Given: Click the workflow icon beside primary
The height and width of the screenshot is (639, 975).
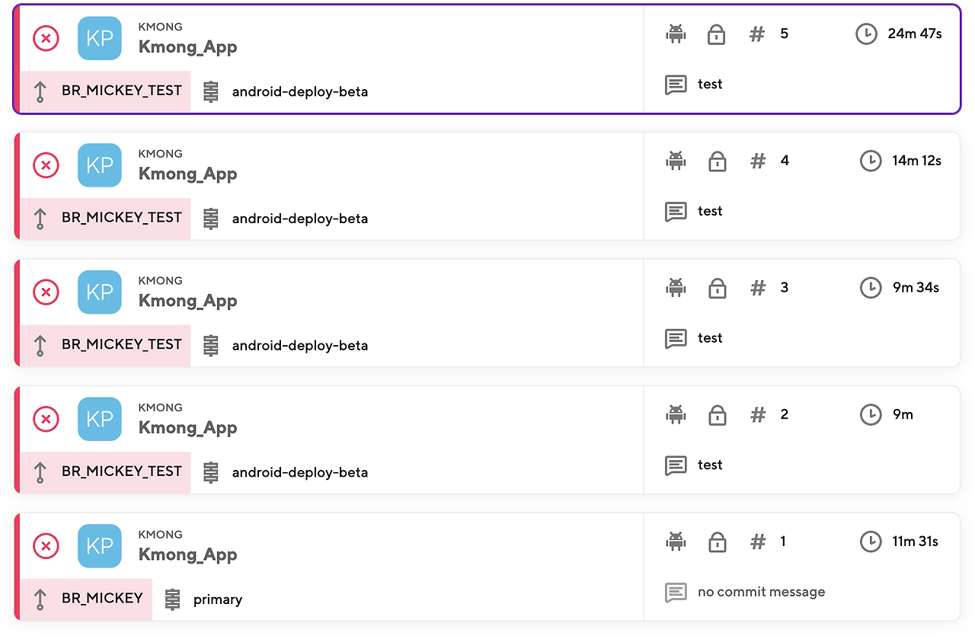Looking at the screenshot, I should coord(173,599).
